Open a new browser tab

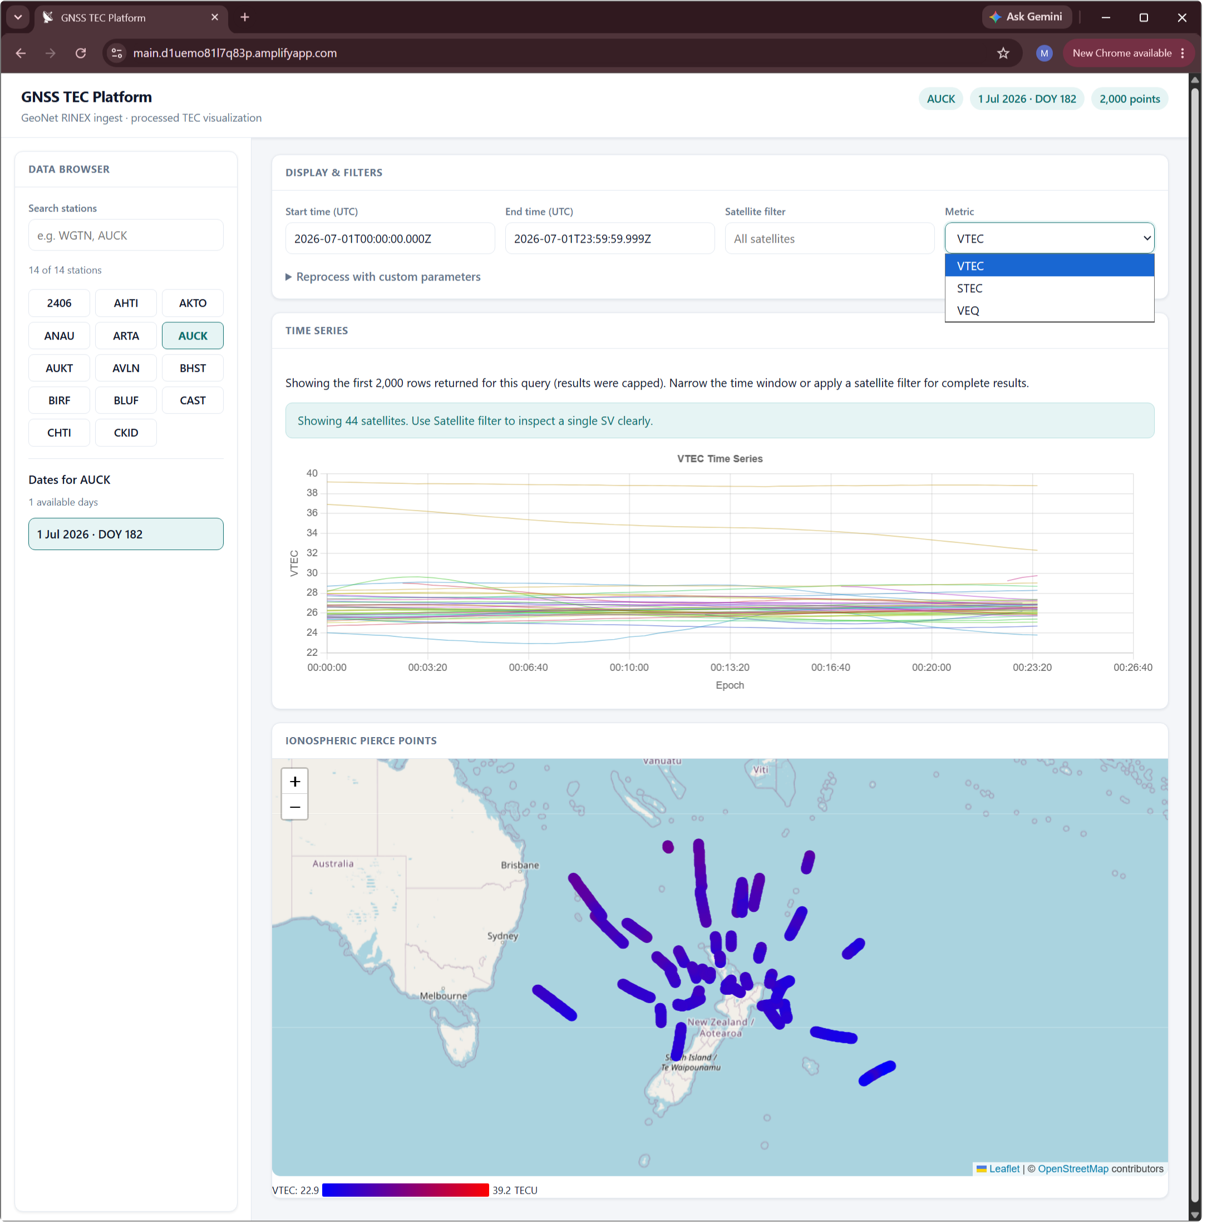[245, 17]
